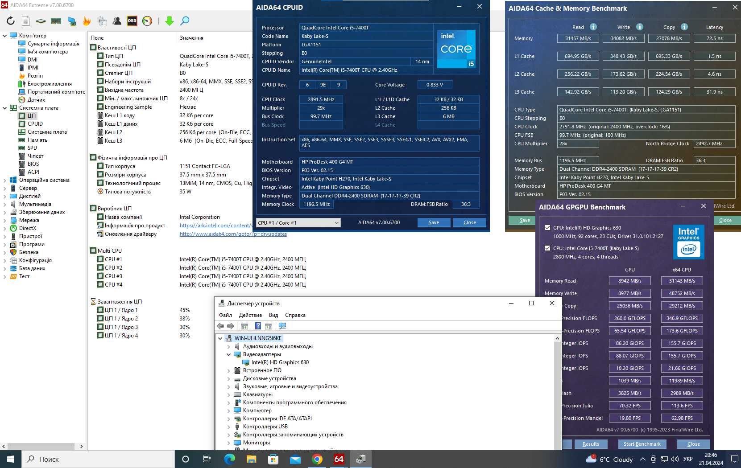The image size is (741, 468).
Task: Click the УКР language indicator in system tray
Action: click(x=688, y=459)
